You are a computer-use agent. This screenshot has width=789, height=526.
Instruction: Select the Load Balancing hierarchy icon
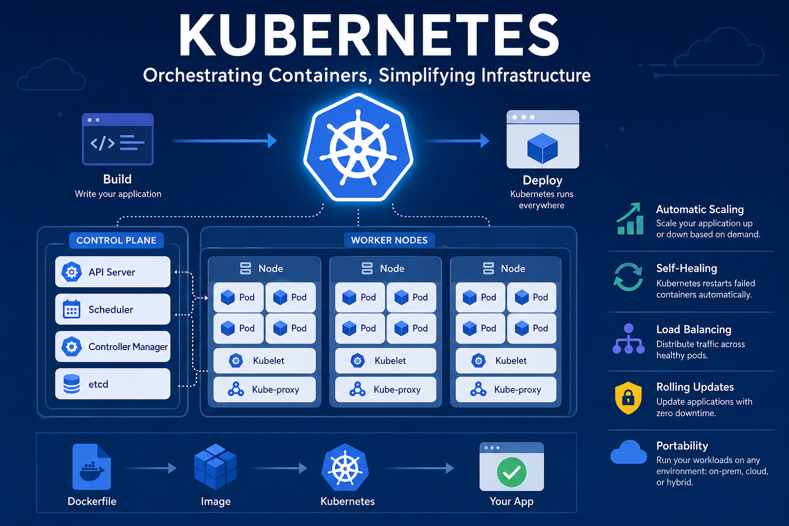pos(628,339)
